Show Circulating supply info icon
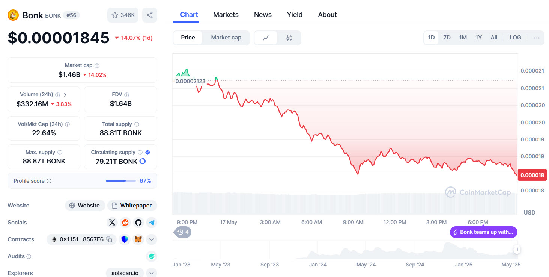Screen dimensions: 549x277 pyautogui.click(x=140, y=152)
